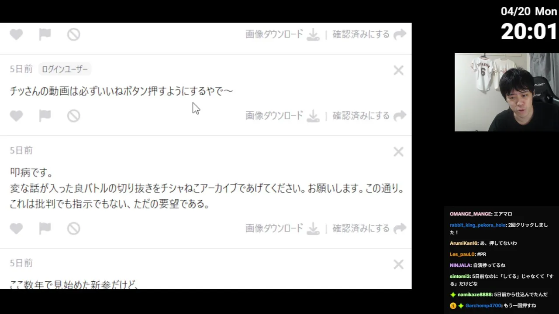Click the topmost flag icon

45,34
